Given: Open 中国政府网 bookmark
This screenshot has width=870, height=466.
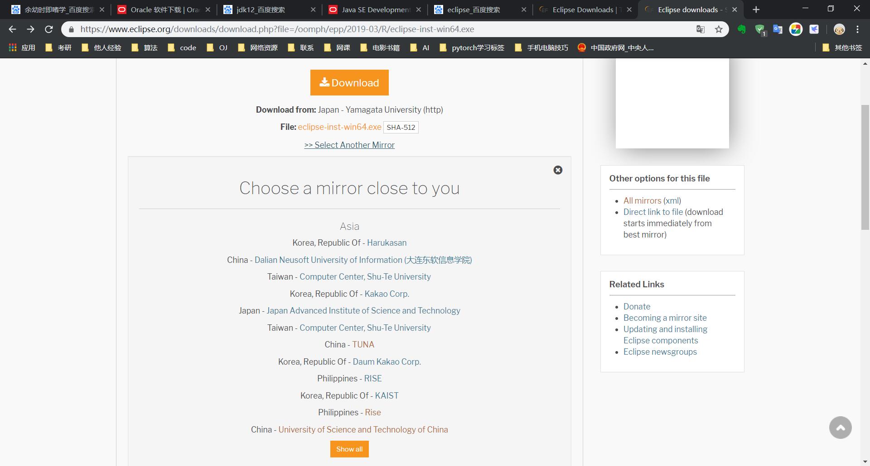Looking at the screenshot, I should (x=615, y=48).
